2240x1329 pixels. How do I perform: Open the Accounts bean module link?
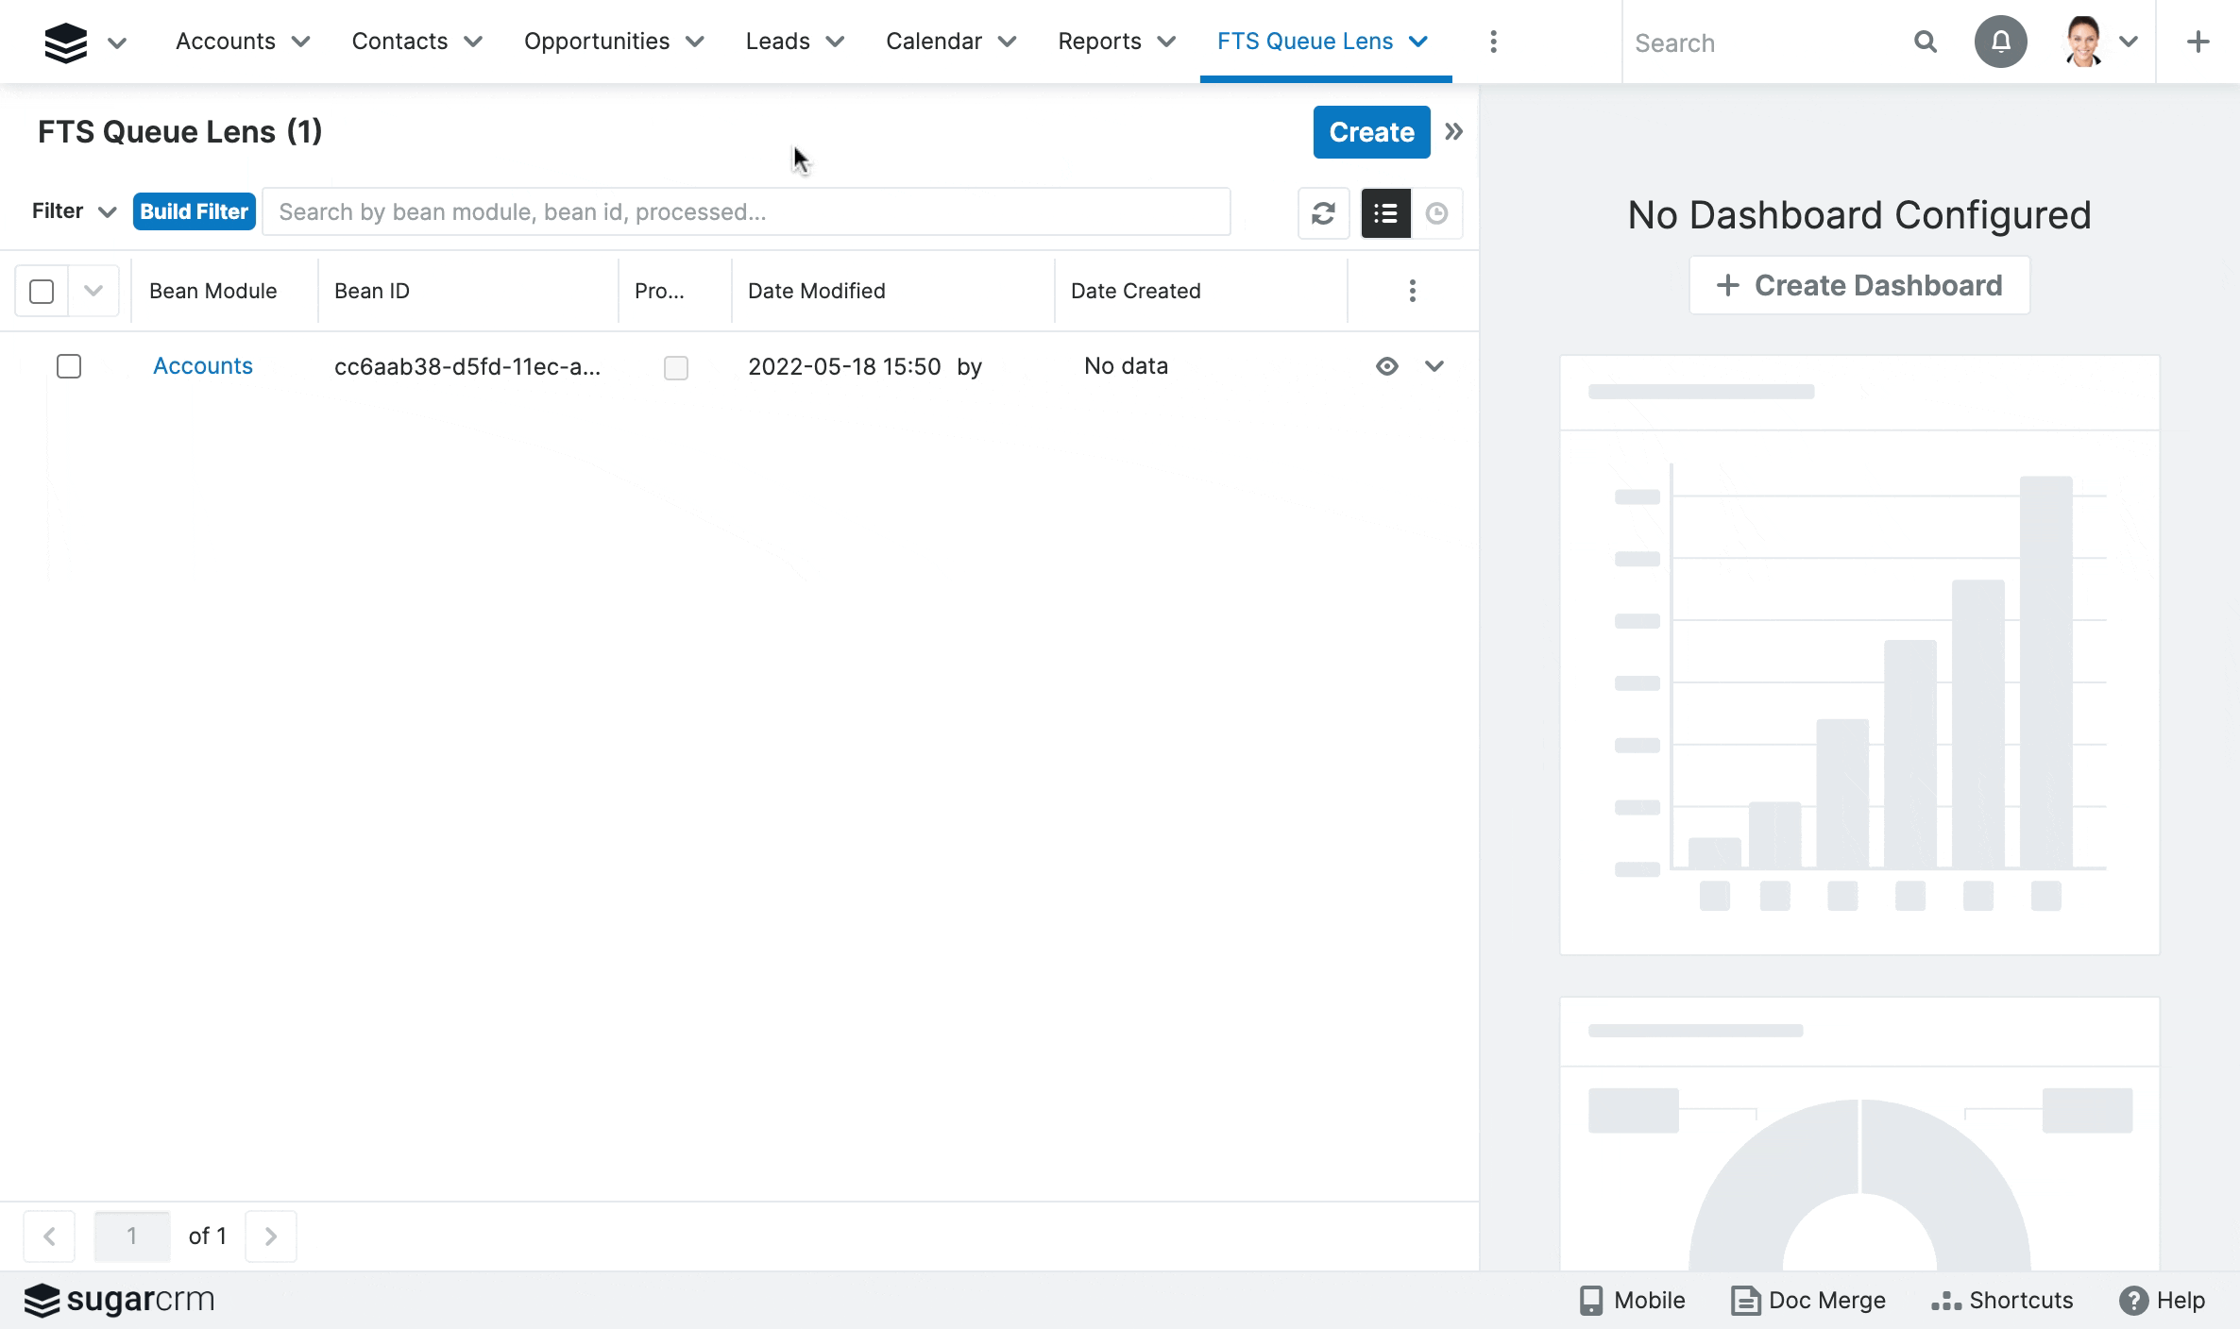coord(203,366)
